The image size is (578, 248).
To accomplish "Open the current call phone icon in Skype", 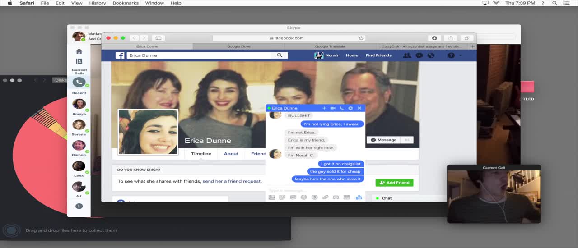I will [x=79, y=83].
